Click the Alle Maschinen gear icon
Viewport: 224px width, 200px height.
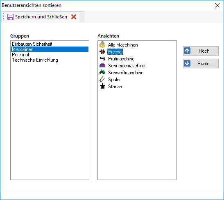102,44
